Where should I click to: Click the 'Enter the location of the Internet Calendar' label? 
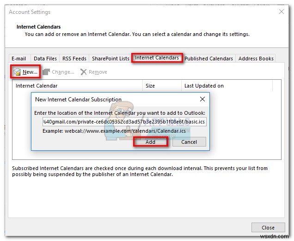[120, 113]
